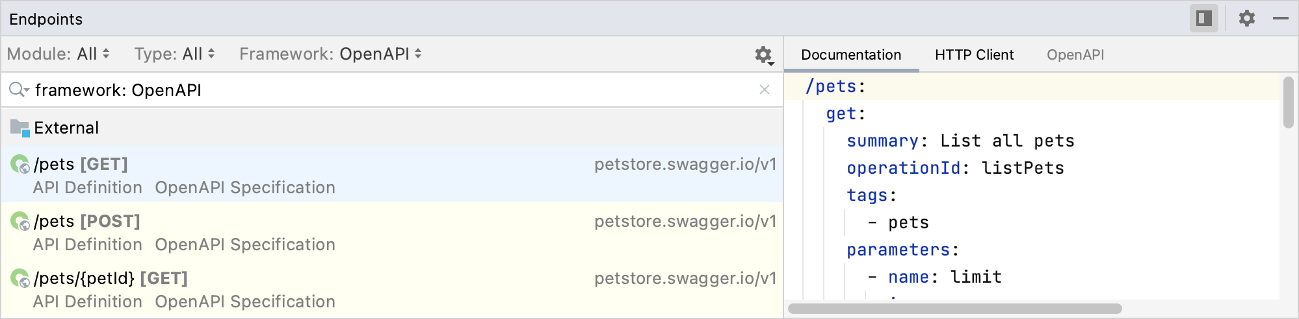Screen dimensions: 1299x319
Task: Click the /pets GET endpoint icon
Action: point(20,164)
